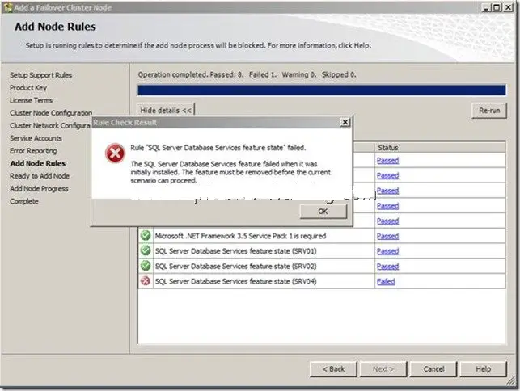Click the rule check progress bar
This screenshot has height=391, width=520.
click(323, 90)
